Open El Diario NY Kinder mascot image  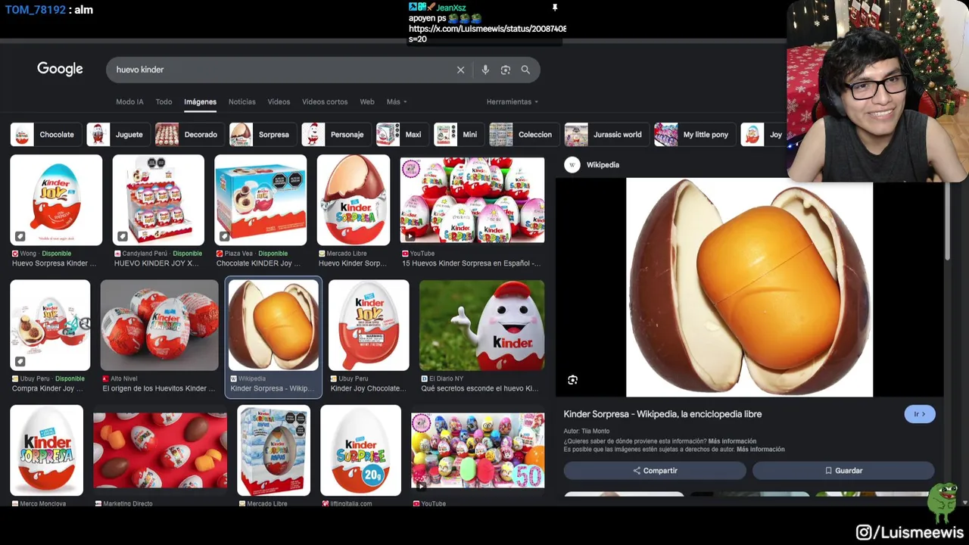481,325
